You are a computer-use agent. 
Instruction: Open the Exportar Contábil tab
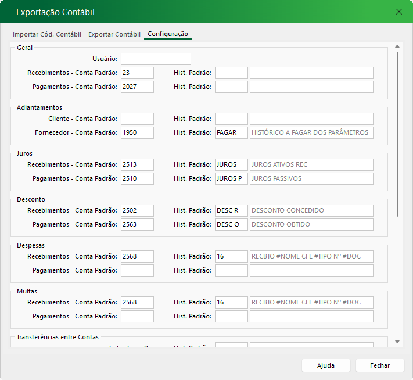tap(114, 34)
